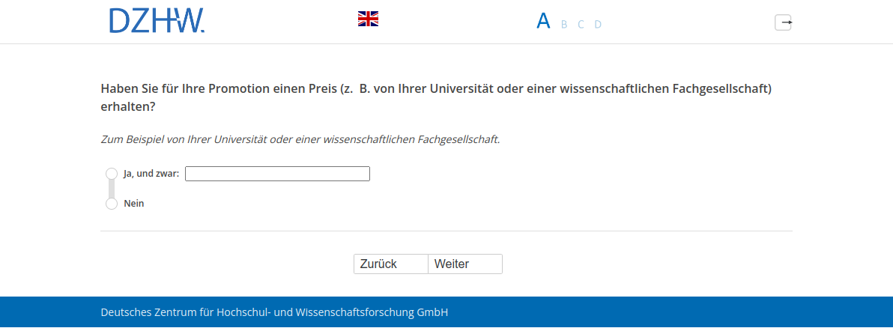Focus the prize name text field
Screen dimensions: 893x334
point(277,174)
